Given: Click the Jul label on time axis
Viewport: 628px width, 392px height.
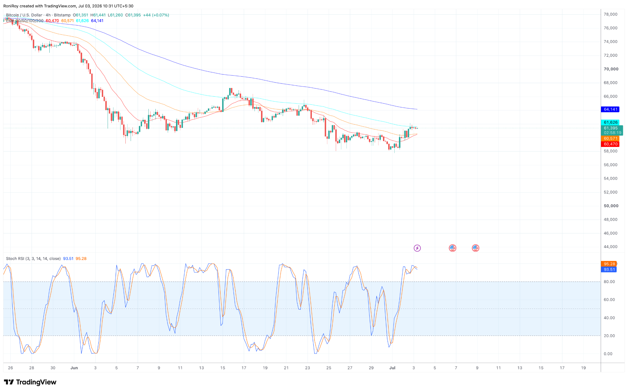Looking at the screenshot, I should 392,368.
